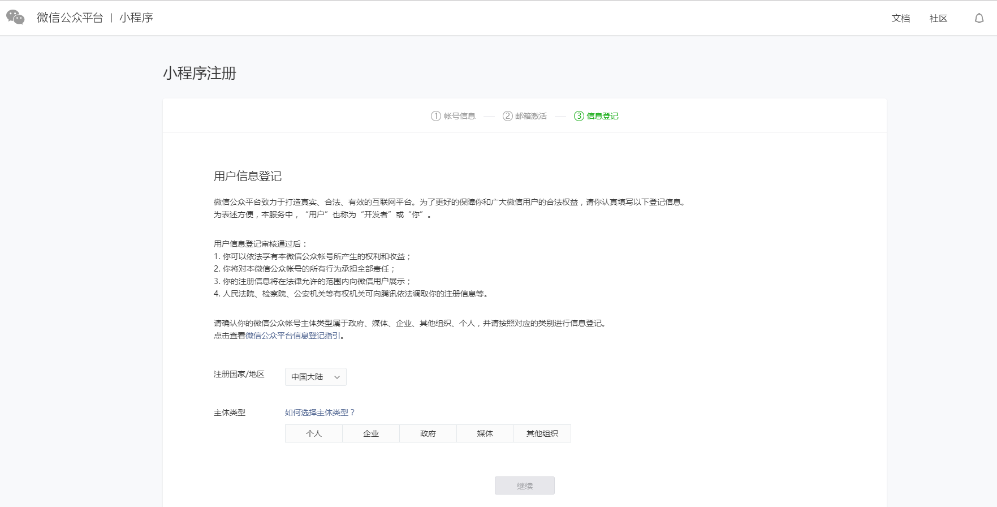The image size is (997, 507).
Task: Click the 微信公众平台 header title
Action: coord(70,18)
